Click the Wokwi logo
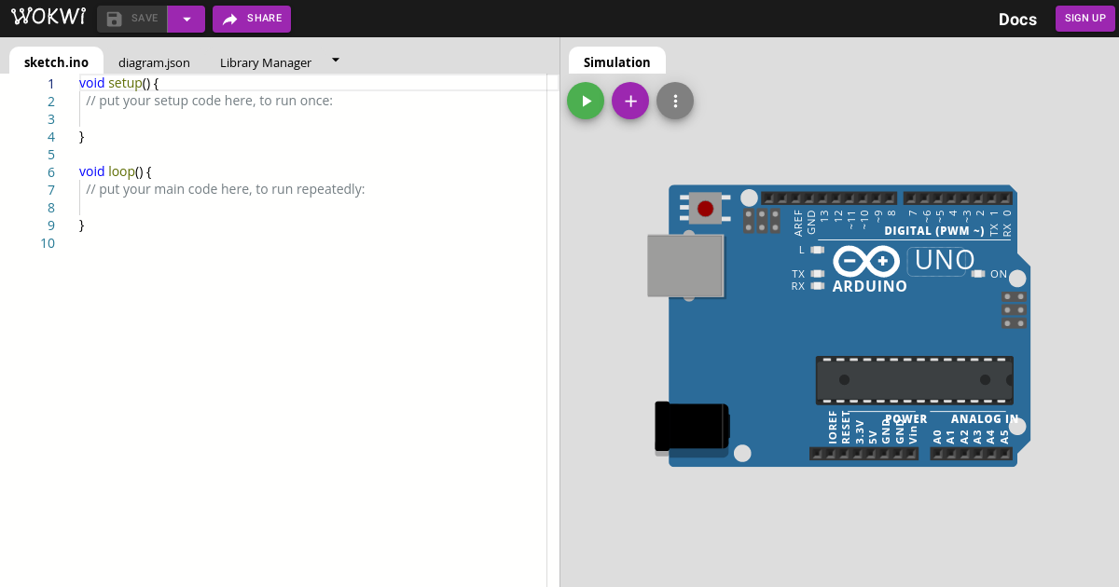The image size is (1119, 587). point(48,16)
